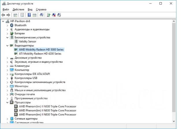
Task: Select Программные устройства row
Action: (x=31, y=98)
